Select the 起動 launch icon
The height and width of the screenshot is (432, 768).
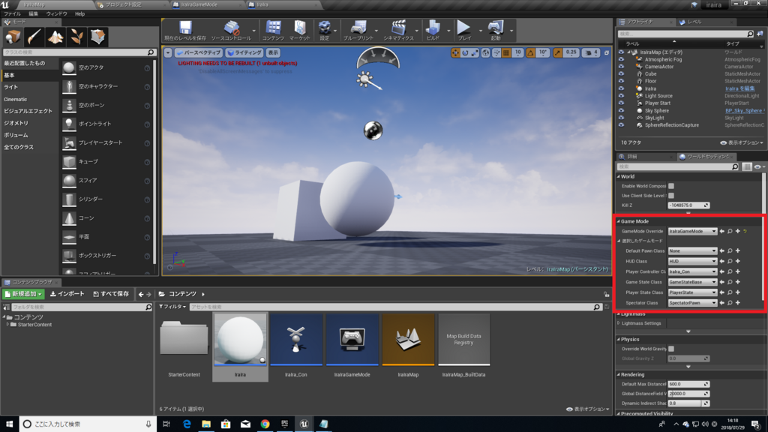click(496, 28)
